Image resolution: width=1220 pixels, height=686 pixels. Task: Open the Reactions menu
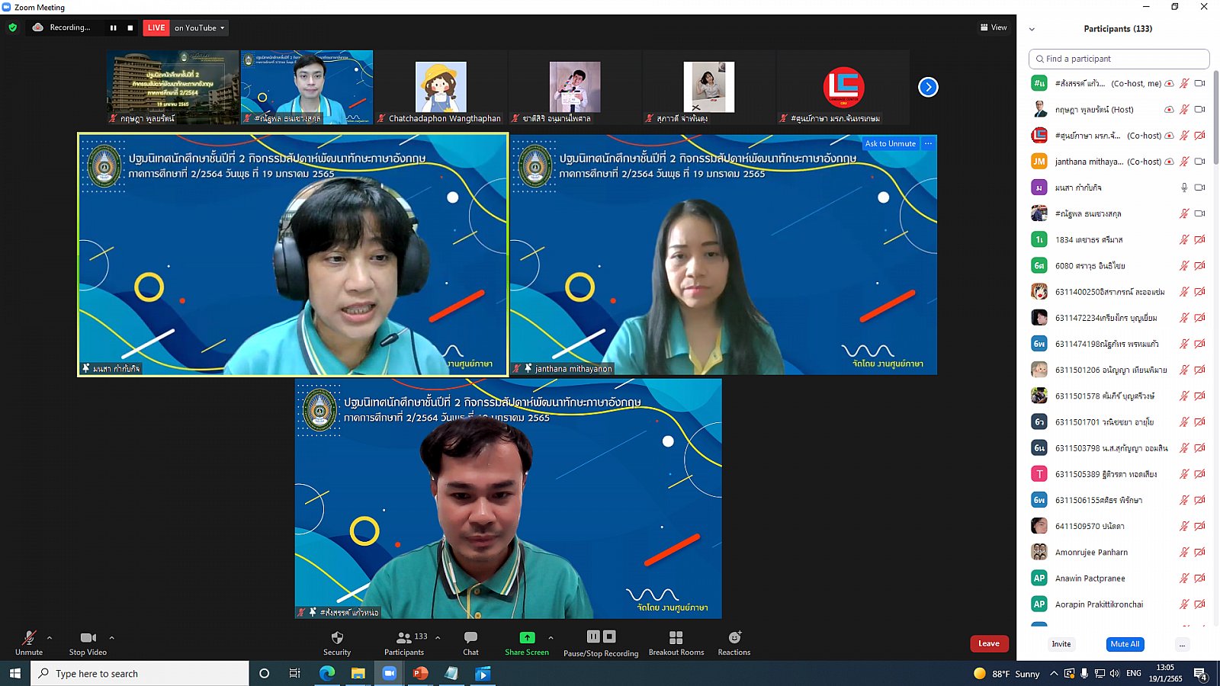coord(734,643)
